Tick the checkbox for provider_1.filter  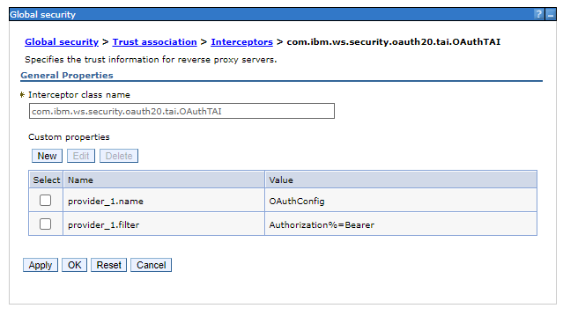click(x=45, y=224)
